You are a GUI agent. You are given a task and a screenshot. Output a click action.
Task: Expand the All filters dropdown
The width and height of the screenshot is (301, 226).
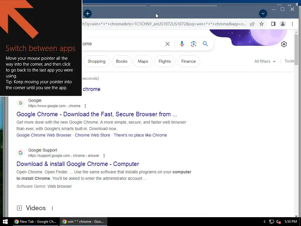265,61
